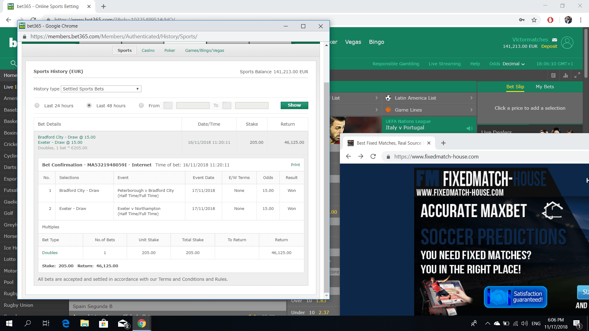Click the To date input field

click(x=252, y=105)
